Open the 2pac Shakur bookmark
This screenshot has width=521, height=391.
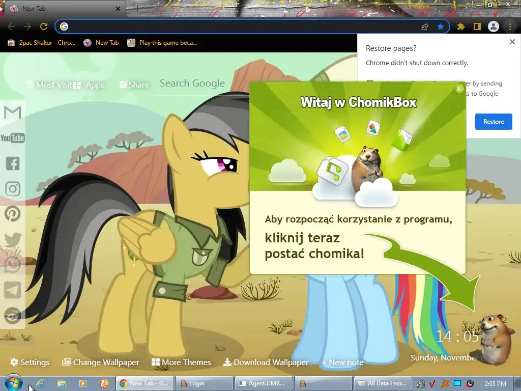click(x=42, y=43)
